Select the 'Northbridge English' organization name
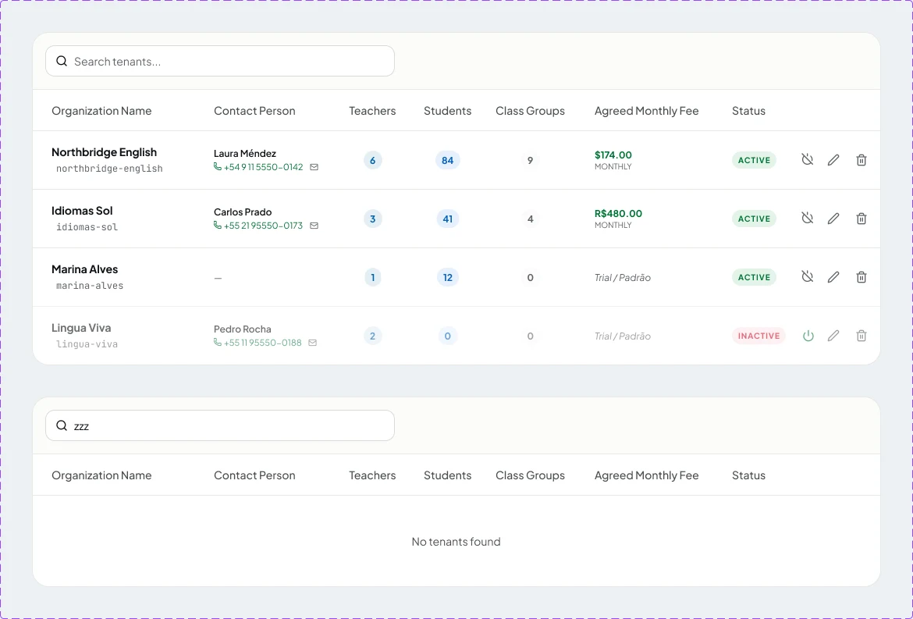This screenshot has width=913, height=619. point(105,152)
